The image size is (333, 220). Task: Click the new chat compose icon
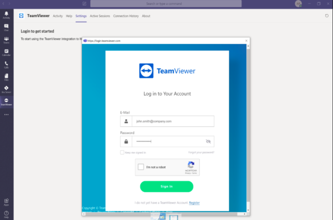(84, 4)
